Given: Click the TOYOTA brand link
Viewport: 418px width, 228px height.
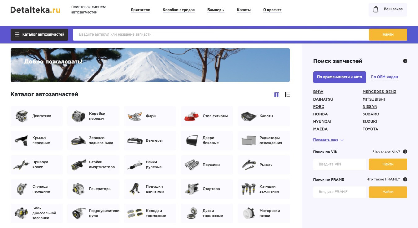Looking at the screenshot, I should pyautogui.click(x=370, y=129).
